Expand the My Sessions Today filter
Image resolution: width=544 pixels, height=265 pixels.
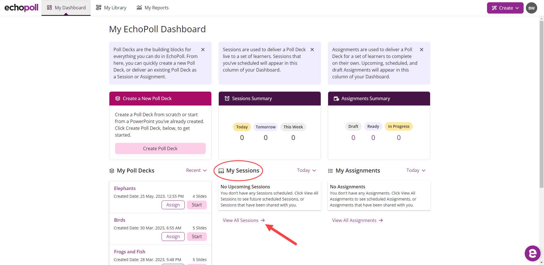click(306, 170)
